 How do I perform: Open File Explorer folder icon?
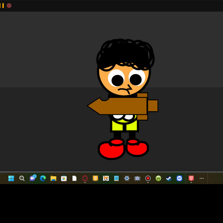[x=53, y=178]
